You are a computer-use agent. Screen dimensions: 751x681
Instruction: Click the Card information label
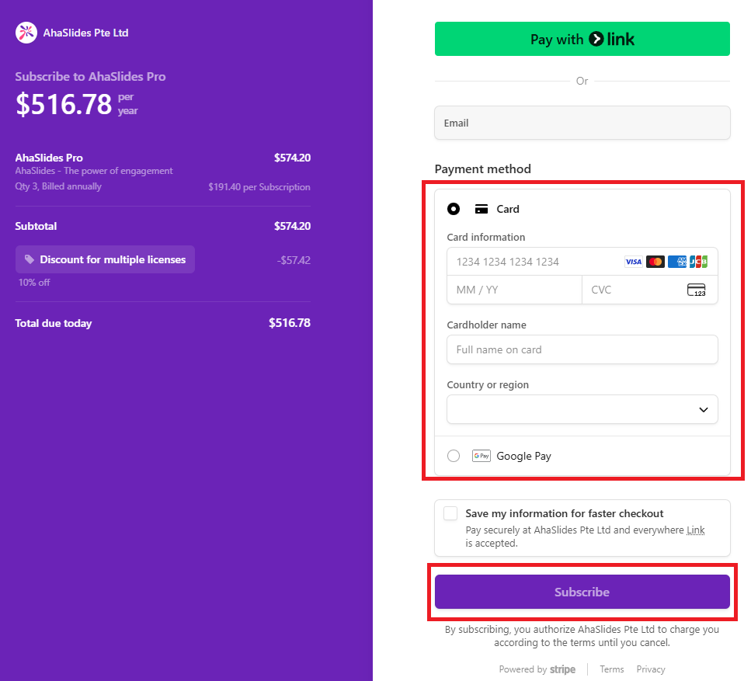pos(485,237)
